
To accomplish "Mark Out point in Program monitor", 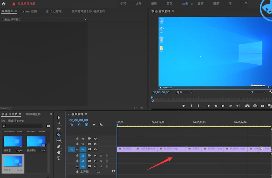I will (x=199, y=106).
